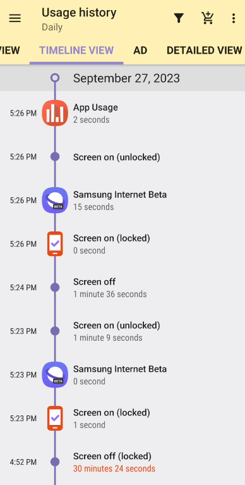245x485 pixels.
Task: Tap the 4:52 PM Screen off (locked) dot
Action: (x=55, y=462)
